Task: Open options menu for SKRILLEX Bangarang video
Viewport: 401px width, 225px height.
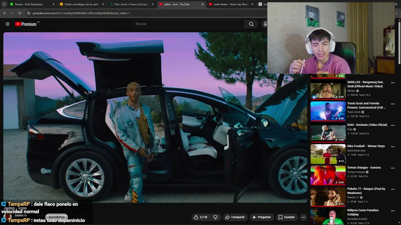Action: pyautogui.click(x=393, y=82)
